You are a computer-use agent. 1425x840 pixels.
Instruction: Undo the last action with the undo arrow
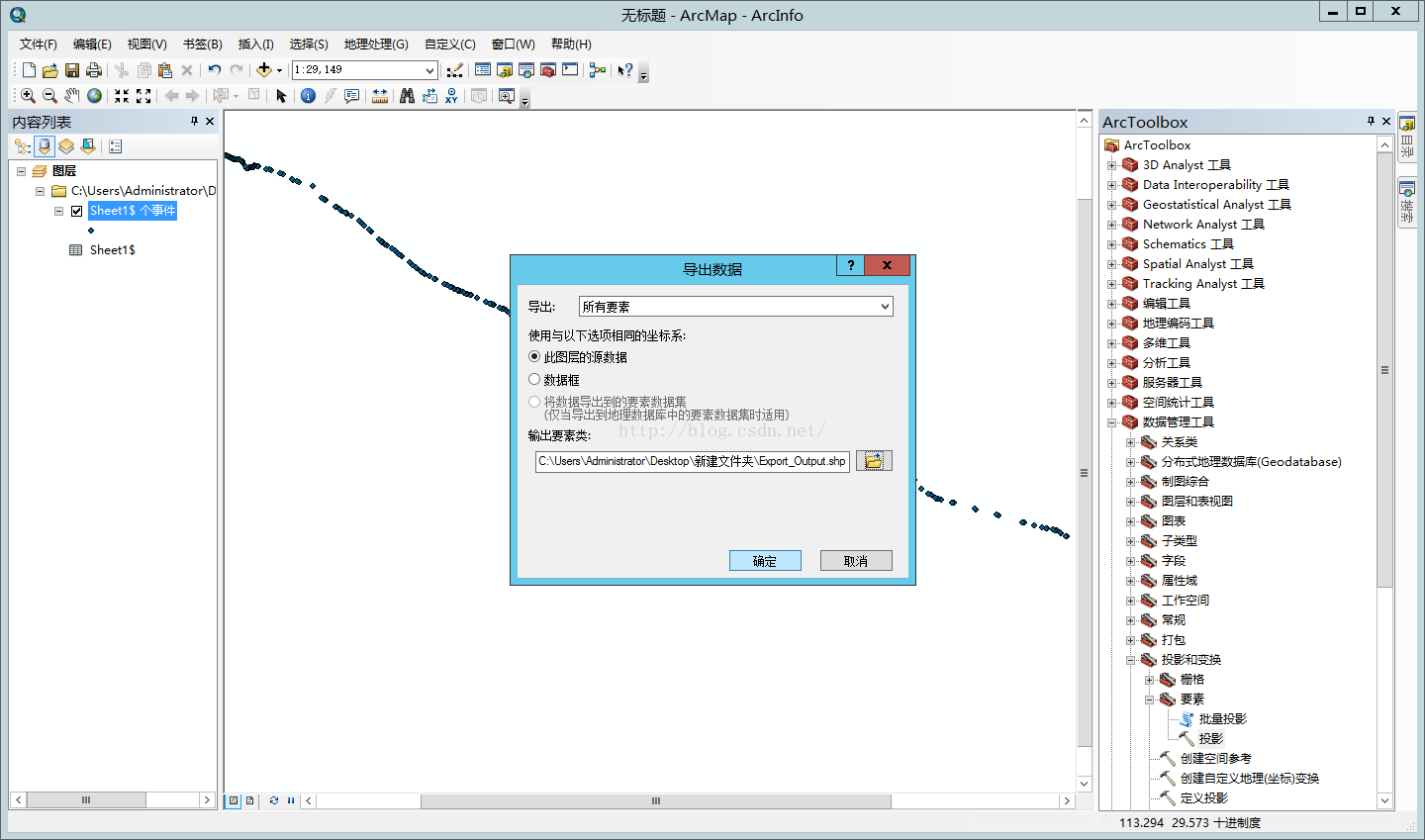(215, 70)
